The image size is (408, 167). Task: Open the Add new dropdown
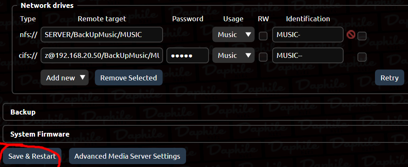[x=64, y=78]
